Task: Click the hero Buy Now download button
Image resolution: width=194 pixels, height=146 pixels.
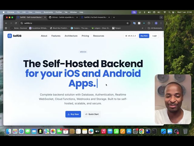Action: (73, 114)
